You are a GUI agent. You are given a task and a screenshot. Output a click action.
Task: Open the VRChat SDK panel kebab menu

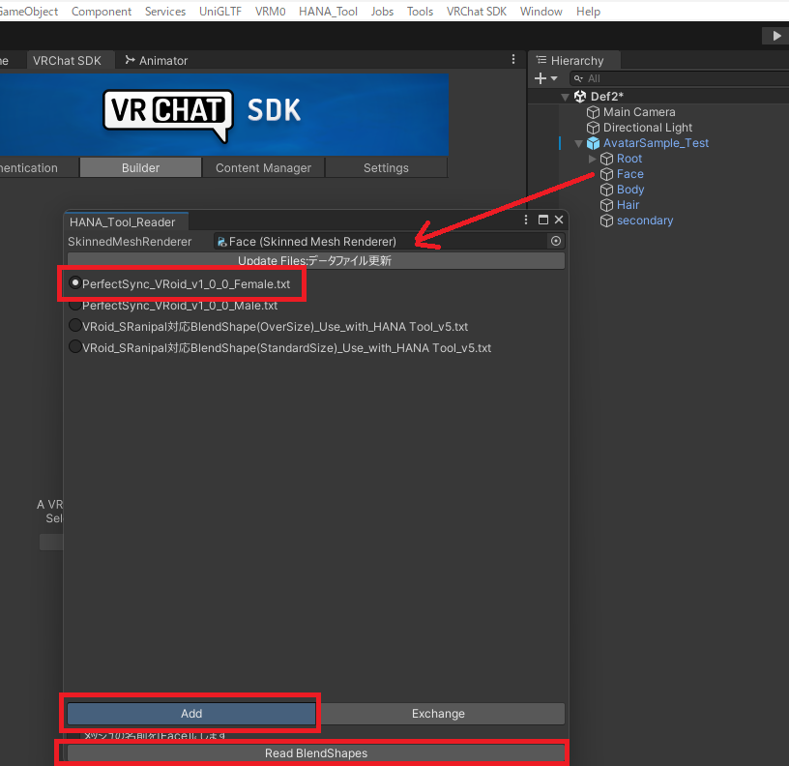point(511,59)
